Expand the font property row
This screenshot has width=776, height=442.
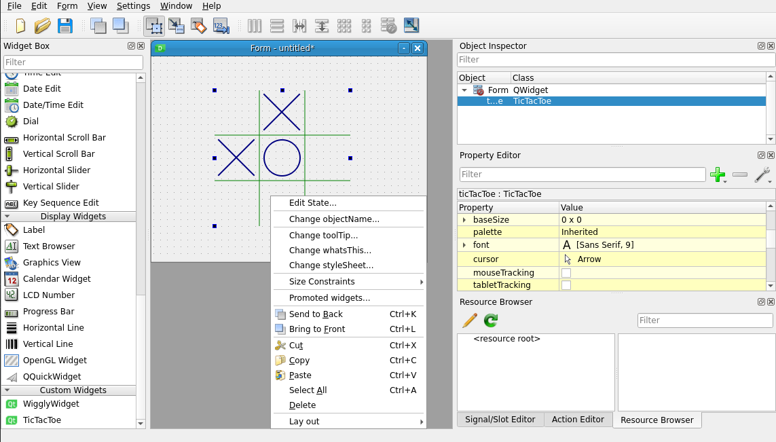pyautogui.click(x=464, y=245)
